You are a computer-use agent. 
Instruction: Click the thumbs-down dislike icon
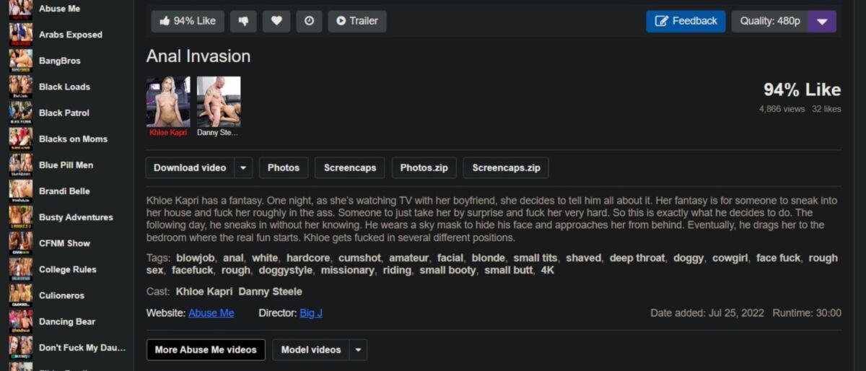pyautogui.click(x=243, y=21)
